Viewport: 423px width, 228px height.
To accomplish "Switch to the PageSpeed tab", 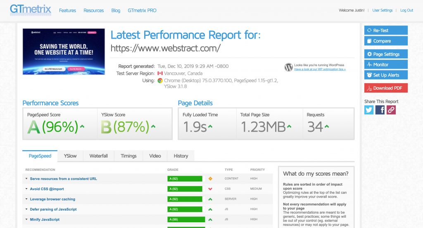I will click(40, 156).
